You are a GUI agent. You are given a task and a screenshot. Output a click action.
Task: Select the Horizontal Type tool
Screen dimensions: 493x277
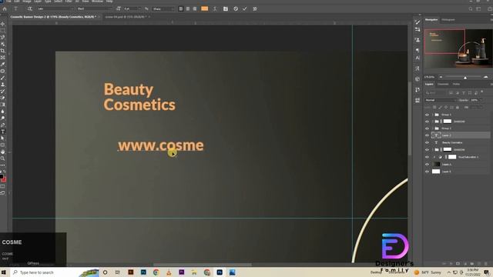(x=2, y=132)
